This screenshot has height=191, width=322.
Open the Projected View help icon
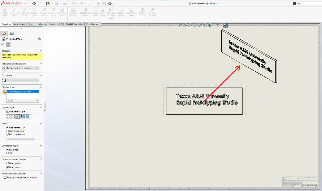coord(39,39)
